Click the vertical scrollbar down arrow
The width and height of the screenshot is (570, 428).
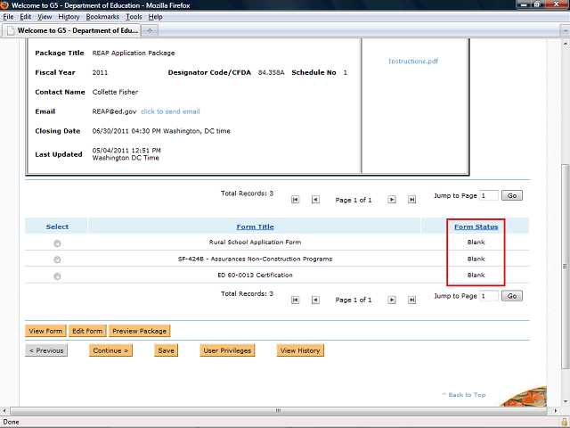click(x=566, y=402)
